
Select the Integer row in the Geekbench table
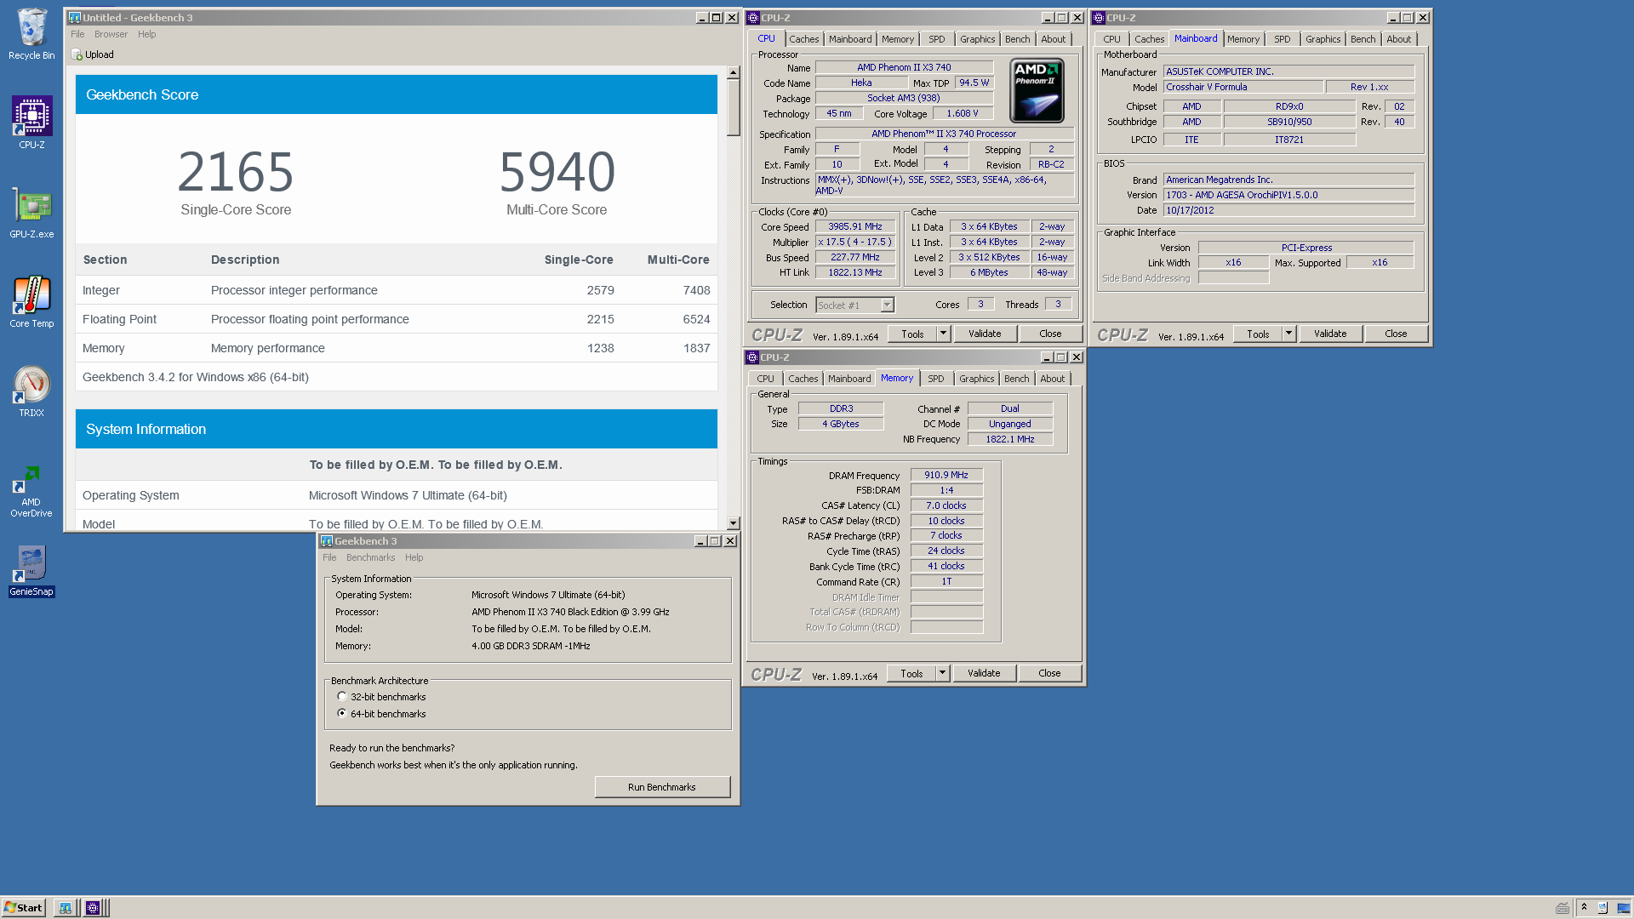pyautogui.click(x=397, y=290)
